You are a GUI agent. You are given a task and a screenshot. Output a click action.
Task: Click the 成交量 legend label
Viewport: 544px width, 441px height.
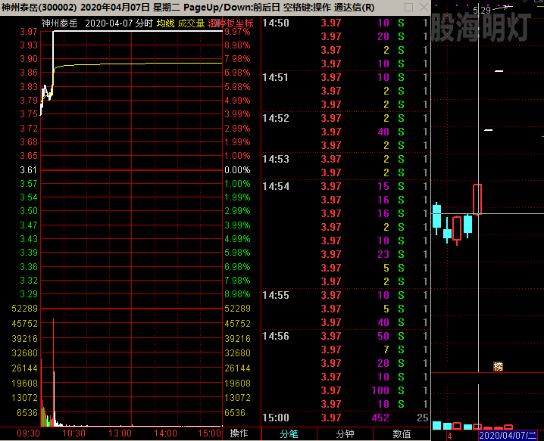191,23
